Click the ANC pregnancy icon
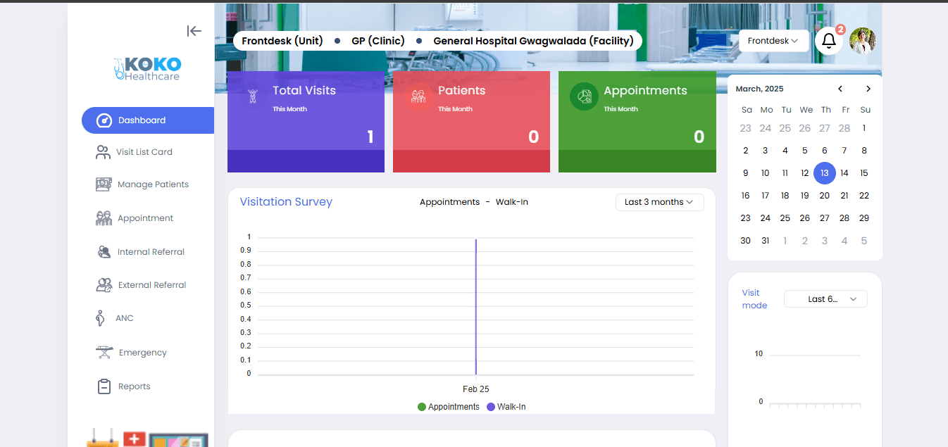 pyautogui.click(x=100, y=318)
